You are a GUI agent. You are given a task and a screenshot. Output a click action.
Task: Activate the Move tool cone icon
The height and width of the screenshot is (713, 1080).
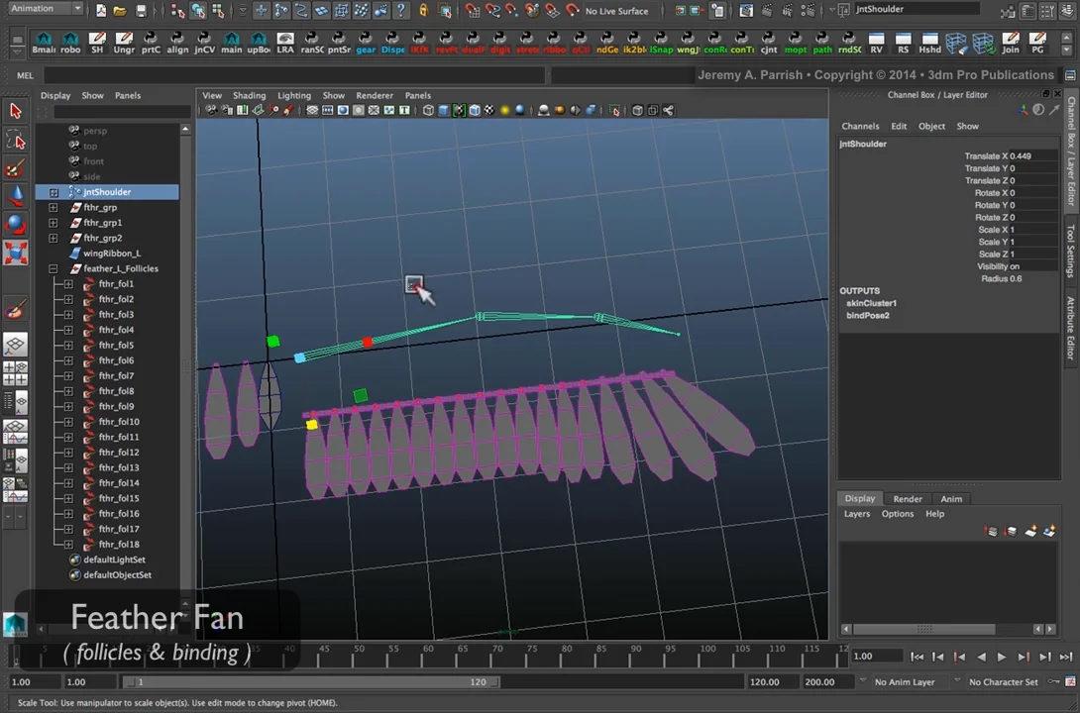tap(15, 196)
